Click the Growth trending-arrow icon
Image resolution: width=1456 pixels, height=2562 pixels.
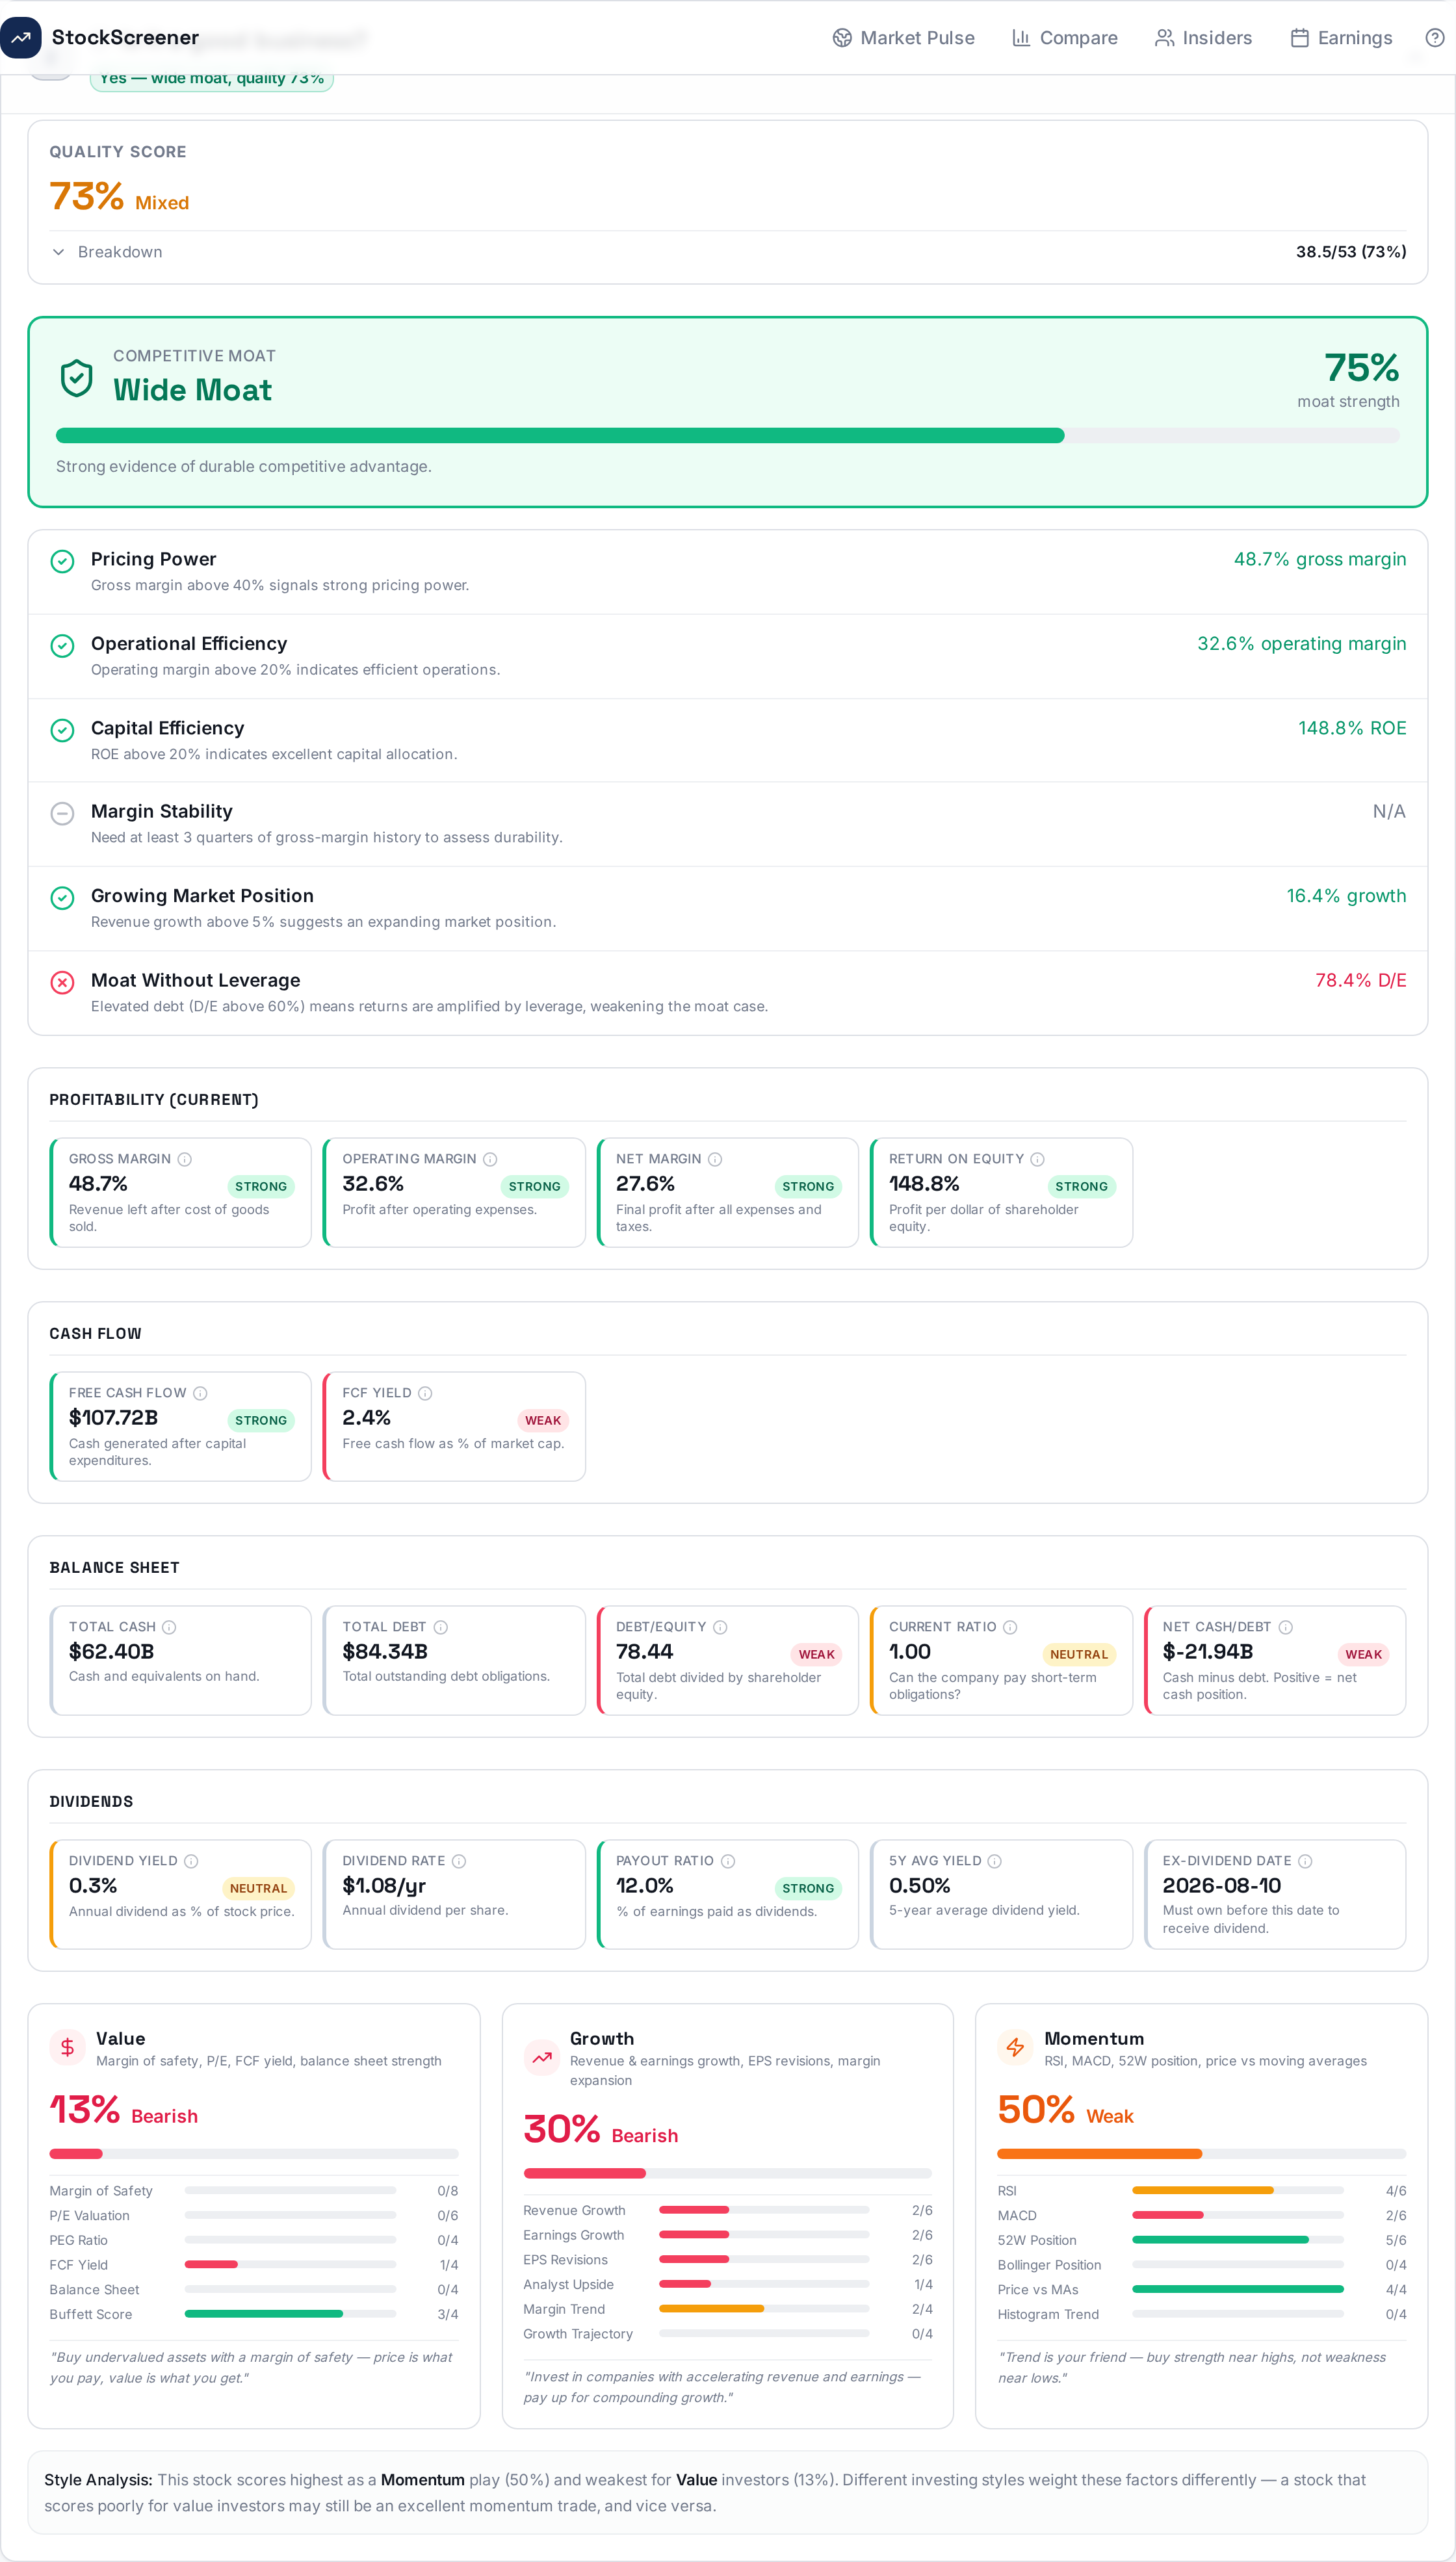coord(542,2058)
